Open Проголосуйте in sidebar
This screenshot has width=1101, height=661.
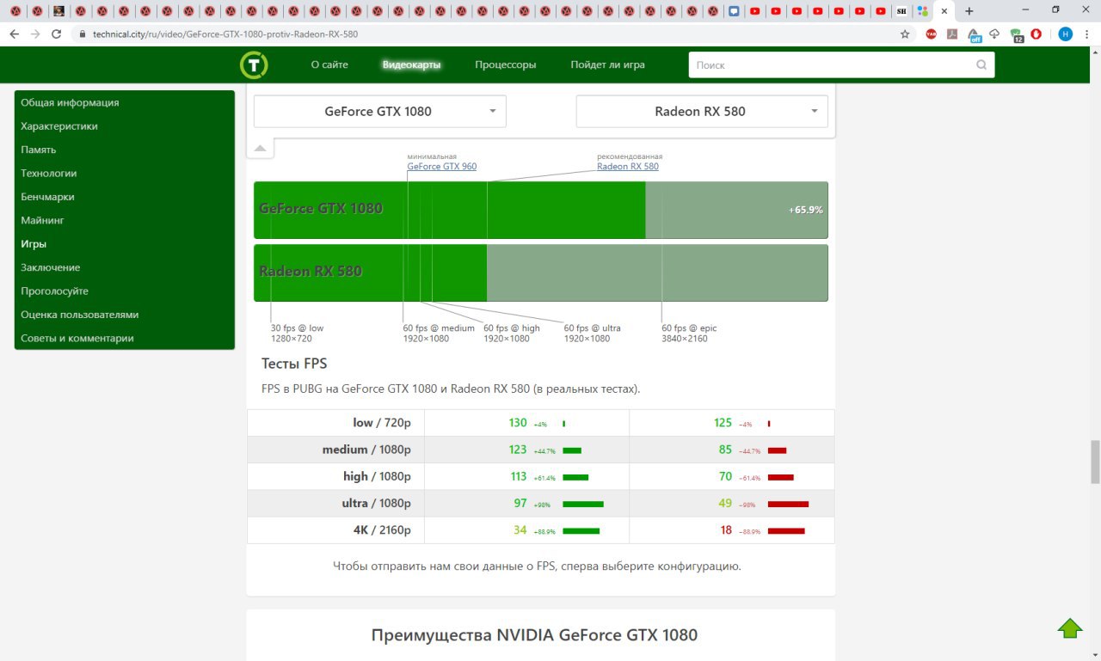[x=55, y=291]
